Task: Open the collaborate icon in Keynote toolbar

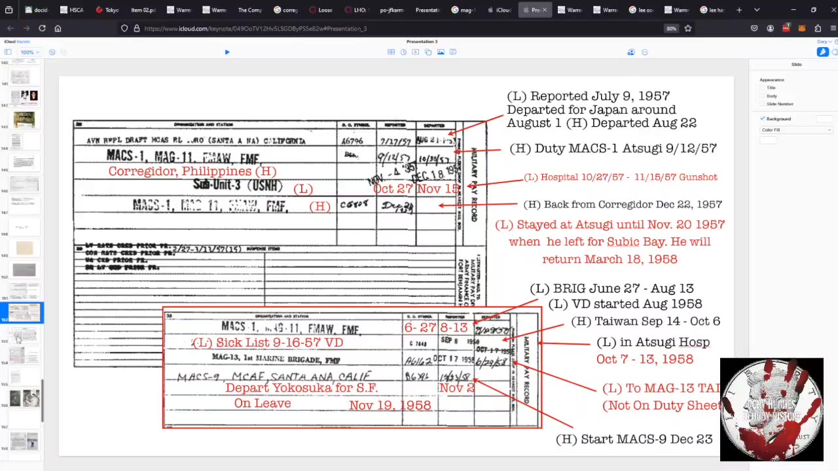Action: (x=631, y=52)
